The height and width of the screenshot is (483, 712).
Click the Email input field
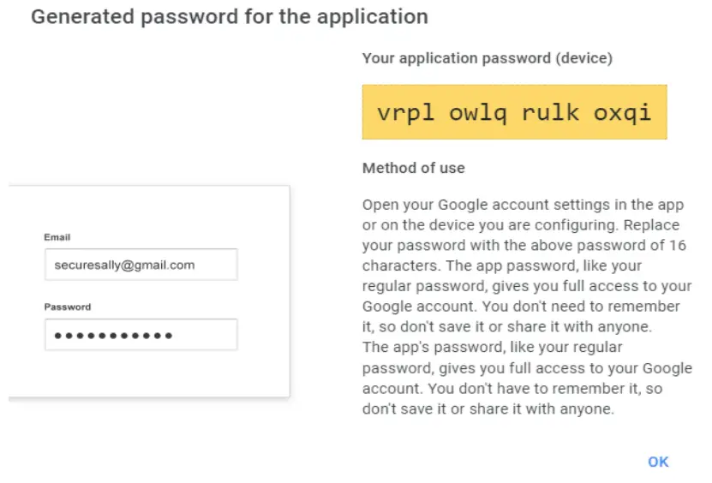(x=141, y=265)
